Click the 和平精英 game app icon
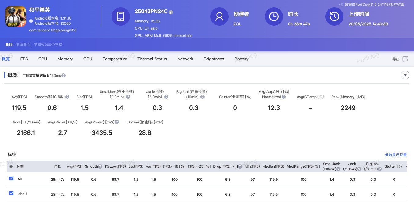The image size is (414, 207). coord(16,17)
